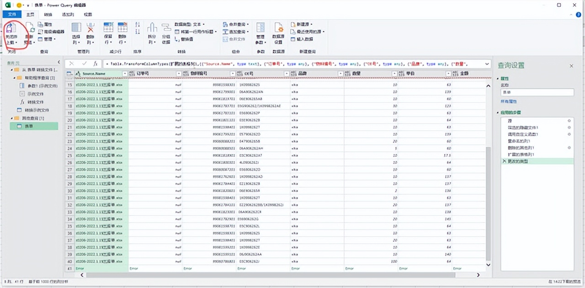Open the File tab
This screenshot has height=288, width=585.
[x=12, y=15]
